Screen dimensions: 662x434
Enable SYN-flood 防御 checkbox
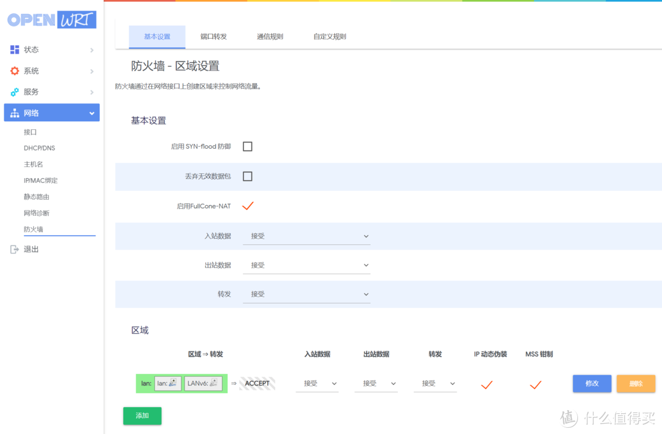[x=248, y=146]
